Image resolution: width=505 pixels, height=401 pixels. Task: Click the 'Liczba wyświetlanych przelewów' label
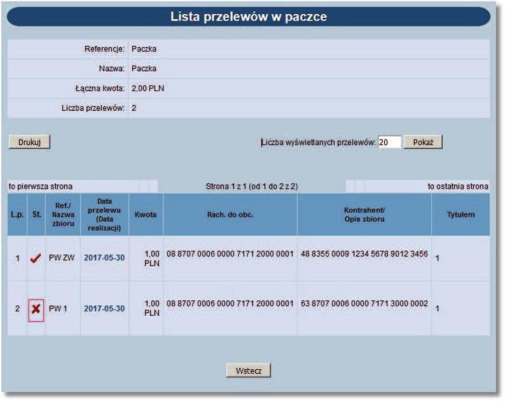tap(318, 143)
